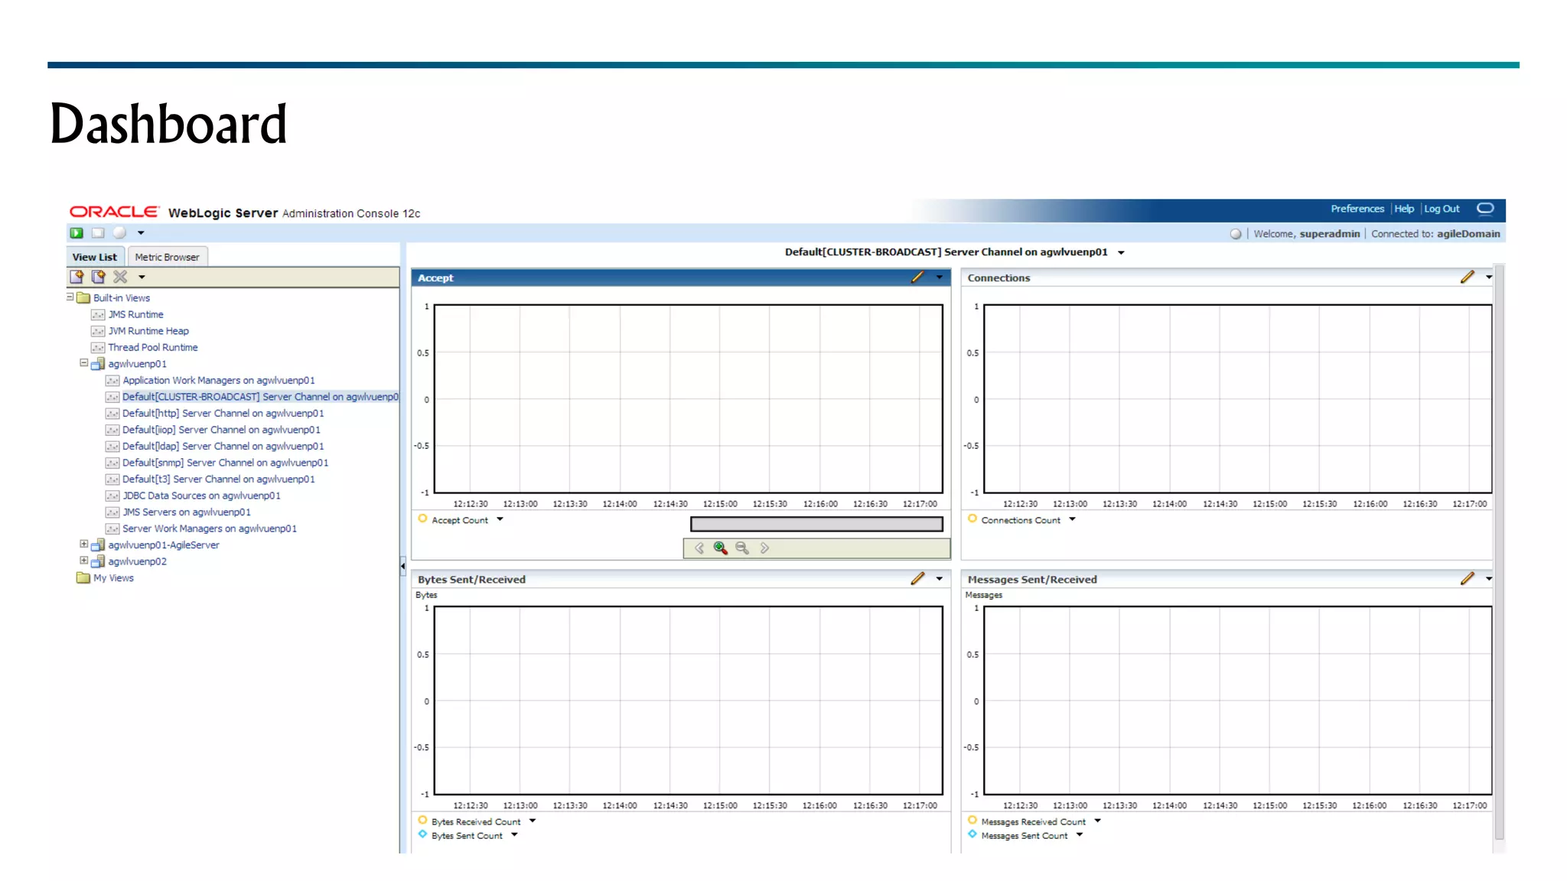Expand agwlvuenp01-AgileServer tree node
This screenshot has width=1567, height=881.
tap(84, 545)
